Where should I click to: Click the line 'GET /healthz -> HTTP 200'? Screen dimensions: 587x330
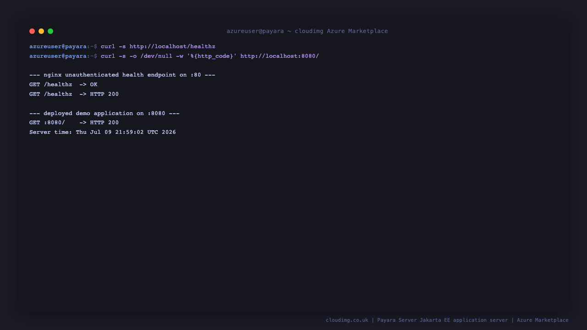(x=74, y=94)
